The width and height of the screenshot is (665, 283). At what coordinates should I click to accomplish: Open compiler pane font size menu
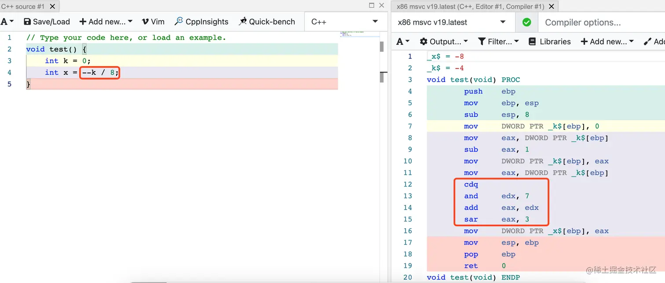coord(402,41)
